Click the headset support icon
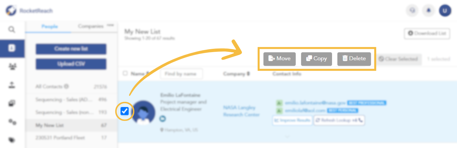This screenshot has width=457, height=148. point(412,11)
